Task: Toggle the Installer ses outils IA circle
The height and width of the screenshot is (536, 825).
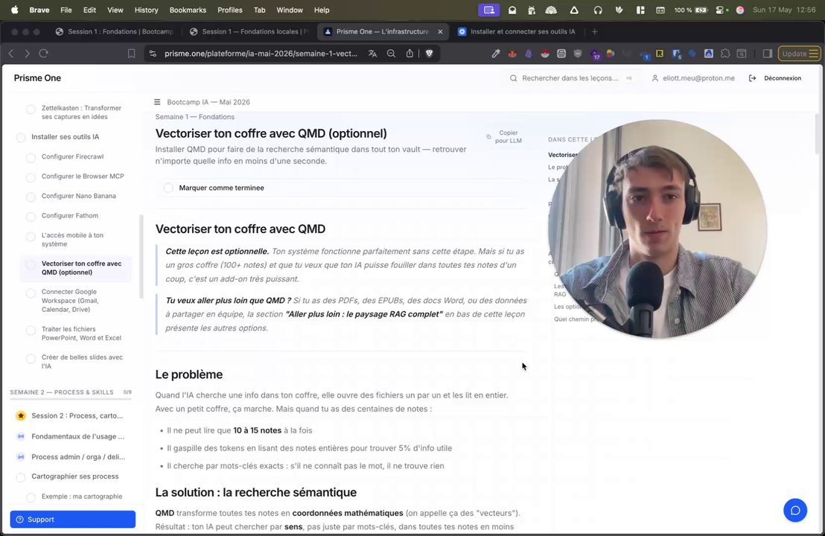Action: tap(21, 138)
